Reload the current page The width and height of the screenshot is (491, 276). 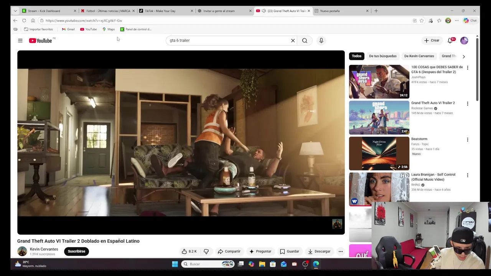tap(24, 20)
